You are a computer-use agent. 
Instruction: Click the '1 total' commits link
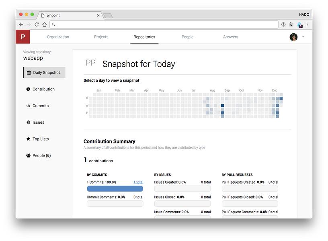(138, 182)
